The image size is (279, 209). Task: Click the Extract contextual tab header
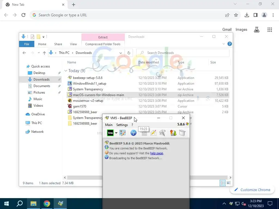(x=103, y=37)
